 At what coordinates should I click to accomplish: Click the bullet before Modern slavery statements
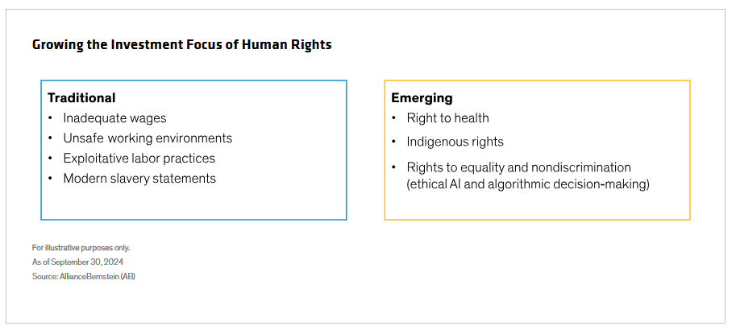(x=51, y=178)
